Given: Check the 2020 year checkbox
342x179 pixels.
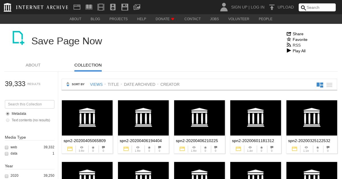Looking at the screenshot, I should [7, 176].
